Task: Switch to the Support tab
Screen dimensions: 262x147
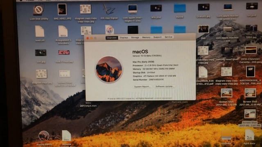Action: [157, 37]
